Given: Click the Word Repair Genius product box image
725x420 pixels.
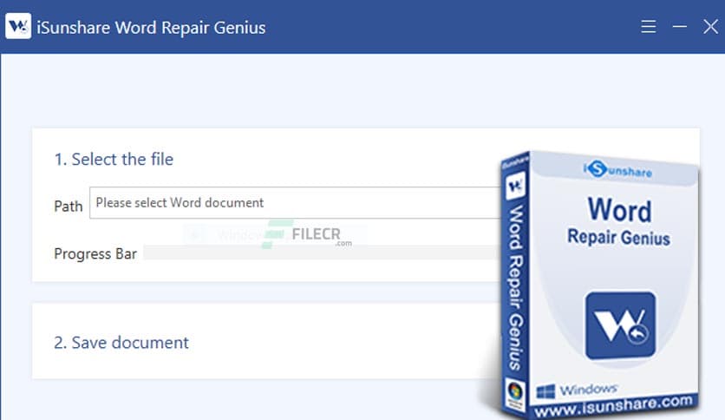Looking at the screenshot, I should pos(599,284).
